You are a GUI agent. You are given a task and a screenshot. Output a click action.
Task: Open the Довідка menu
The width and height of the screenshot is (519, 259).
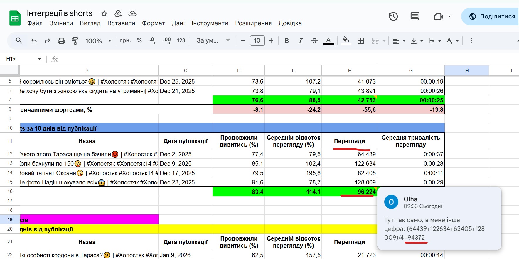click(x=290, y=23)
